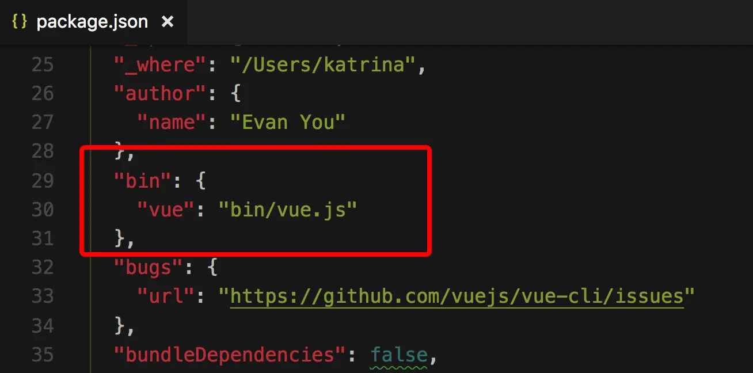Click the JSON braces icon on package.json tab

coord(20,22)
